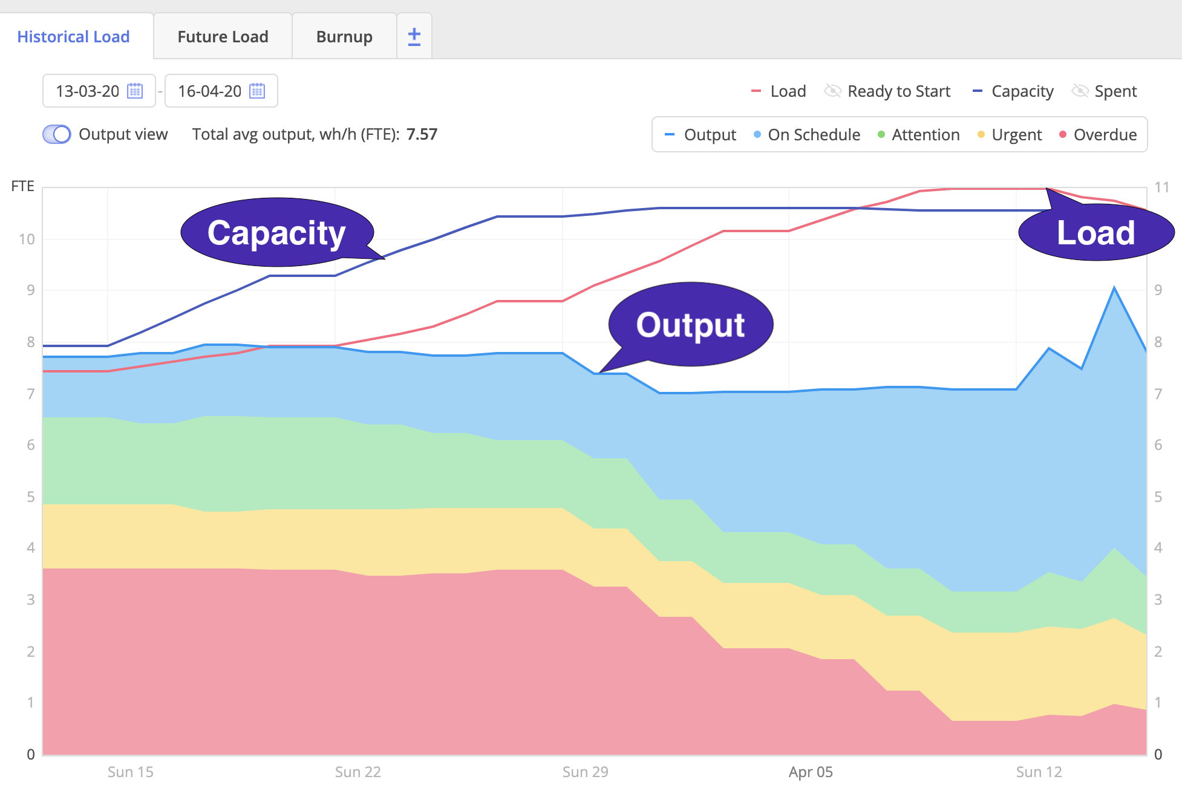Click the red Overdue color dot
This screenshot has height=791, width=1182.
[x=1062, y=134]
